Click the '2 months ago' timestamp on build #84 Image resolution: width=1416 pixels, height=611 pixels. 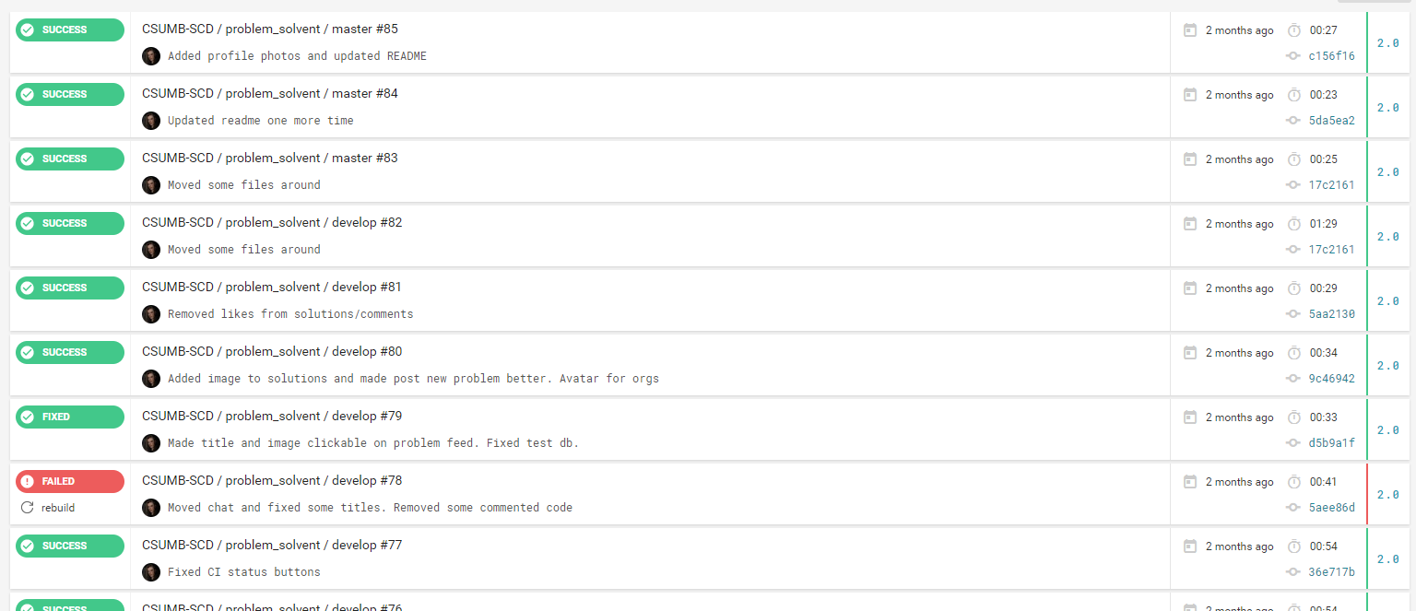click(1240, 94)
